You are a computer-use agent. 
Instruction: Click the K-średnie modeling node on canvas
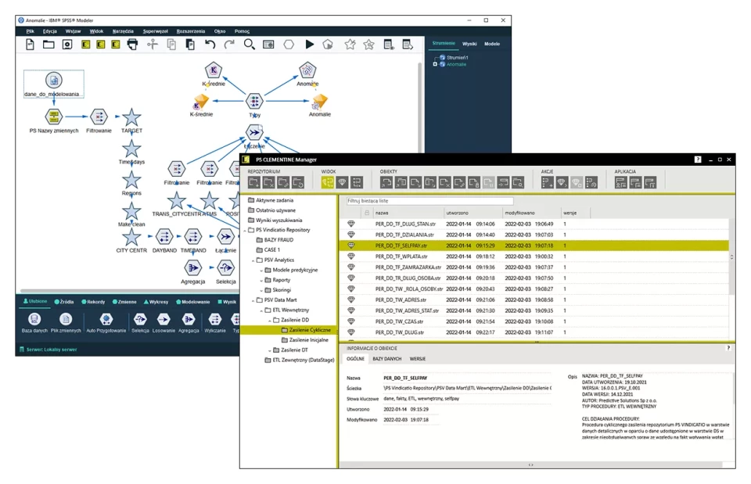pyautogui.click(x=214, y=71)
